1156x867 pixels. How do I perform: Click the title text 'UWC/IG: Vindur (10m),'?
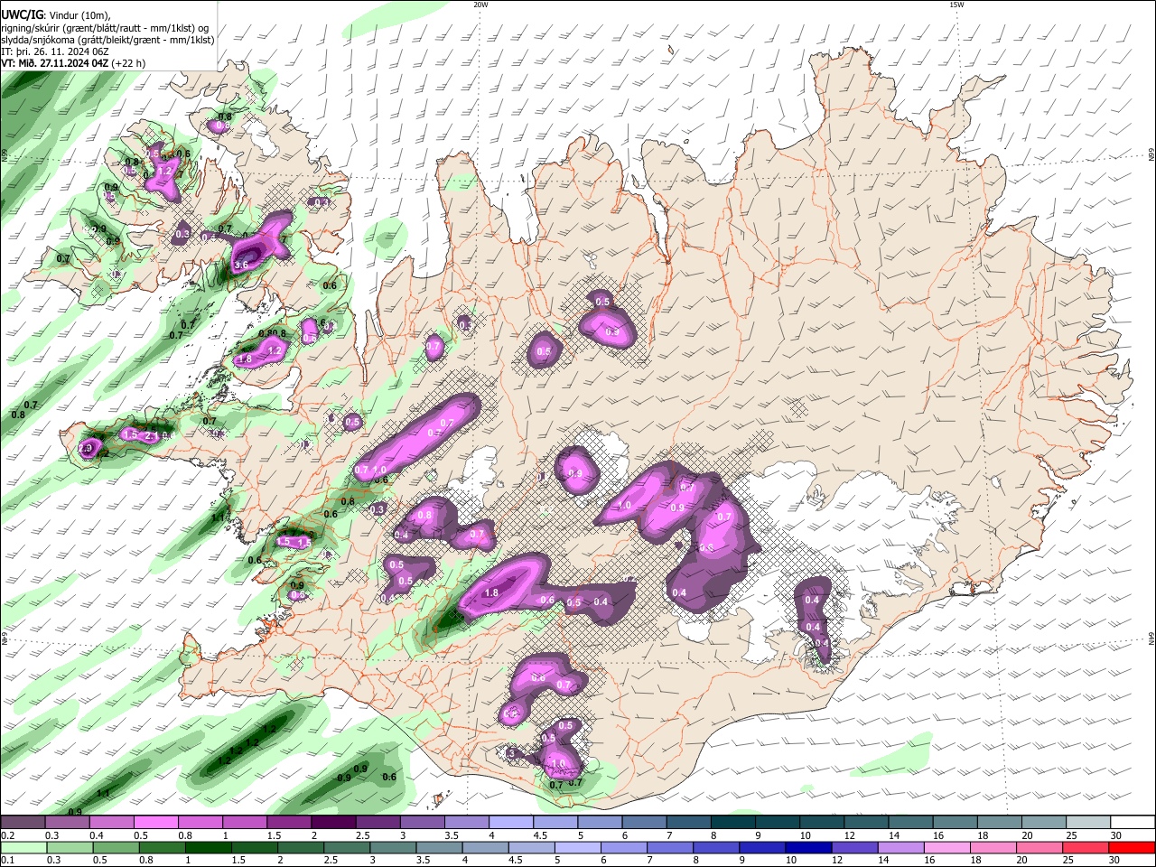pyautogui.click(x=56, y=14)
